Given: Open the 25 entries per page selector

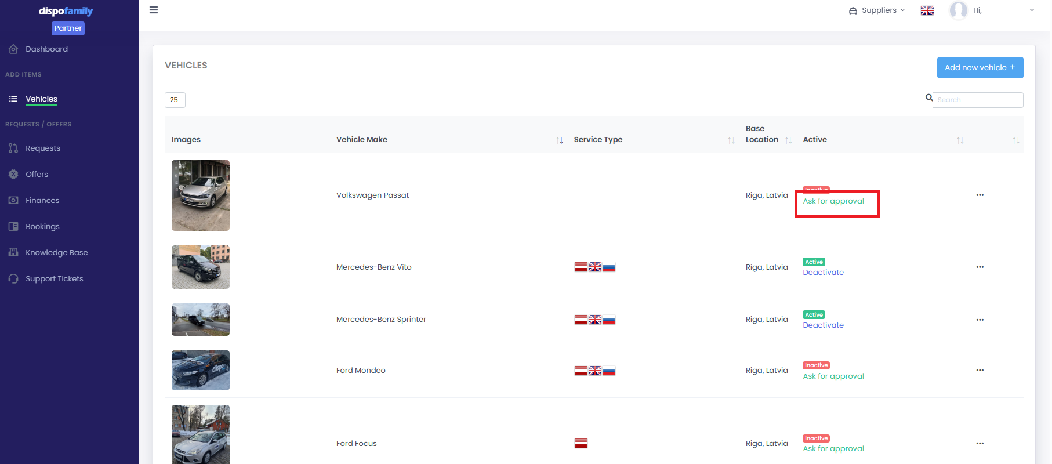Looking at the screenshot, I should 175,100.
